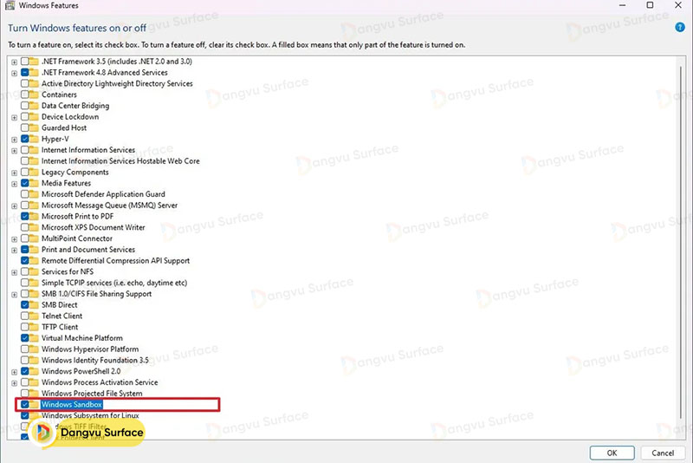Select Internet Information Services Hostable Web Core
The width and height of the screenshot is (693, 463).
point(120,161)
